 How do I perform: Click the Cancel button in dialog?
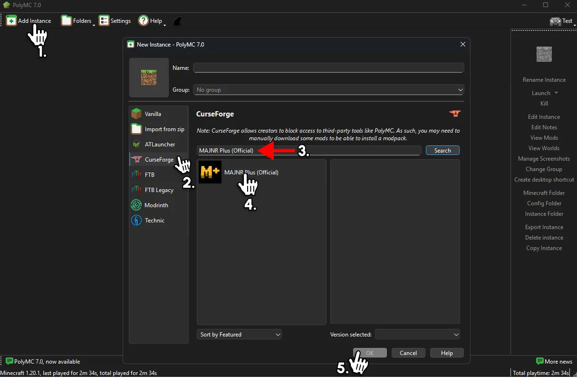pyautogui.click(x=408, y=353)
